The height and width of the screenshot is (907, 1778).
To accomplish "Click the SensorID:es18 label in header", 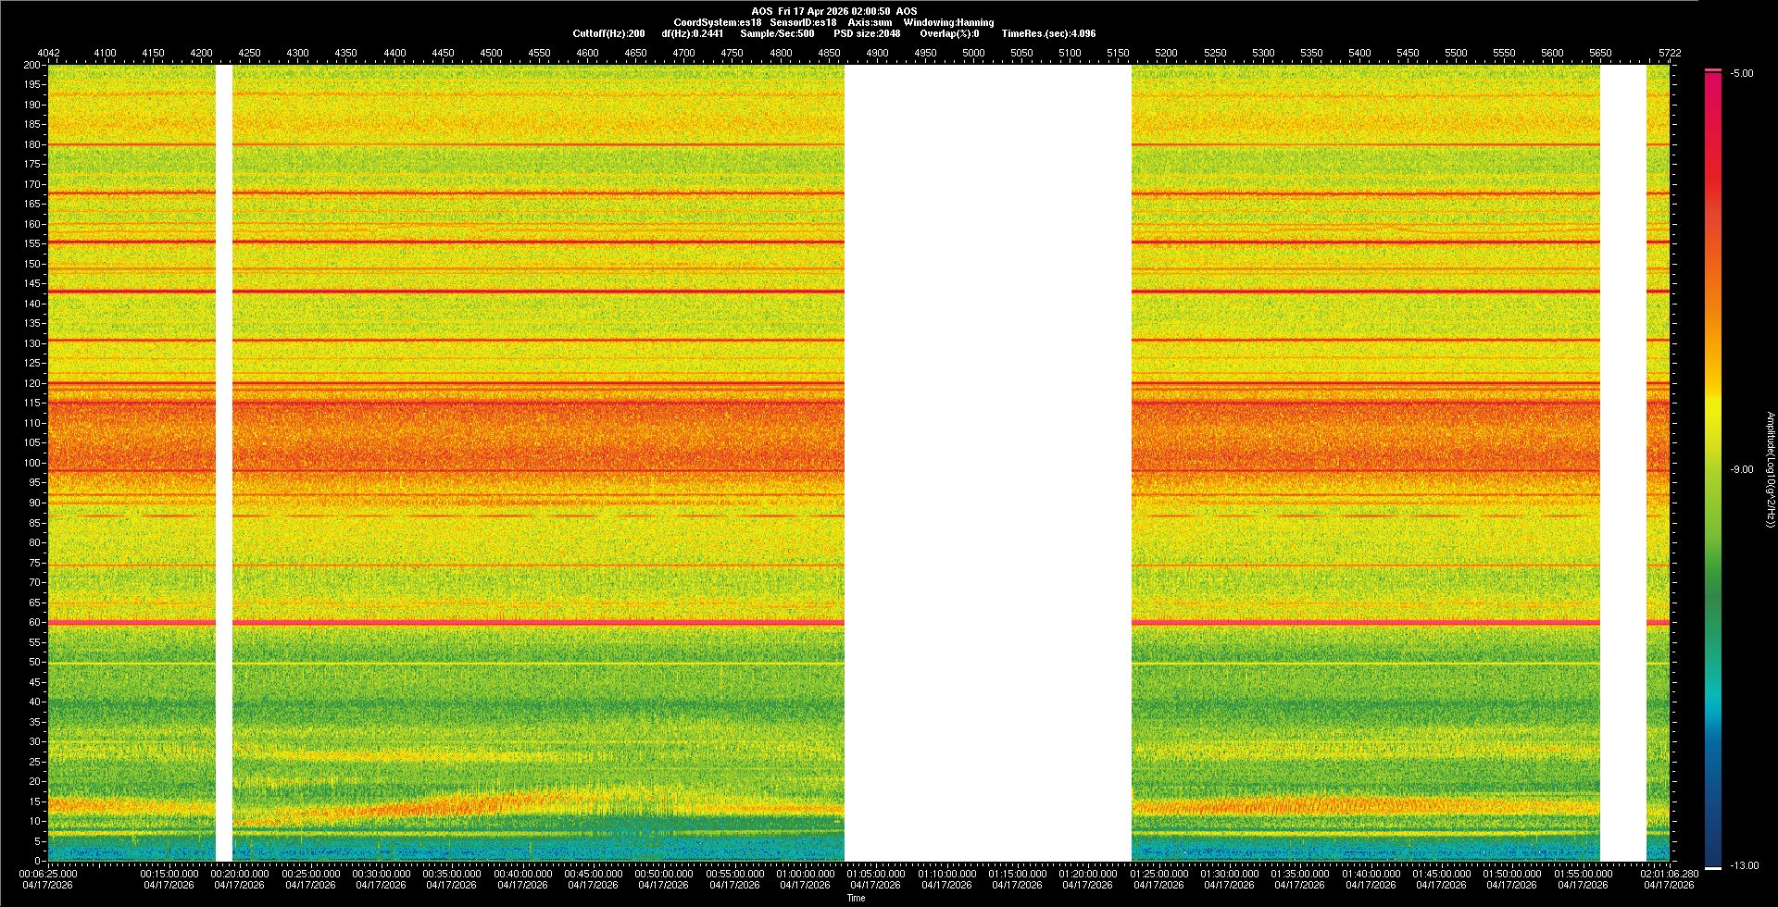I will tap(803, 22).
